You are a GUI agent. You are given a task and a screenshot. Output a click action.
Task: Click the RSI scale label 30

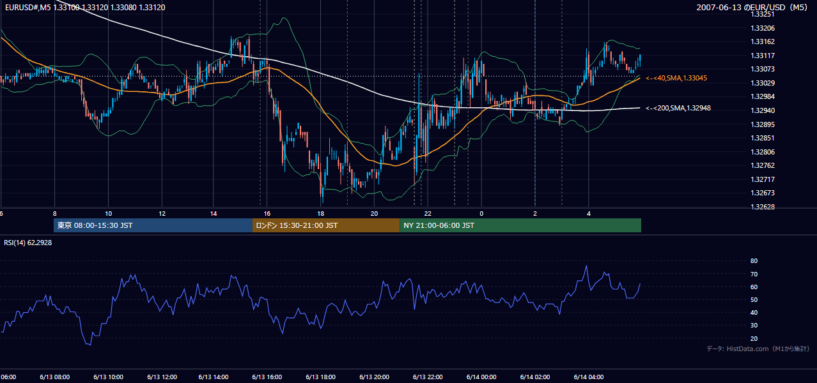tap(754, 326)
